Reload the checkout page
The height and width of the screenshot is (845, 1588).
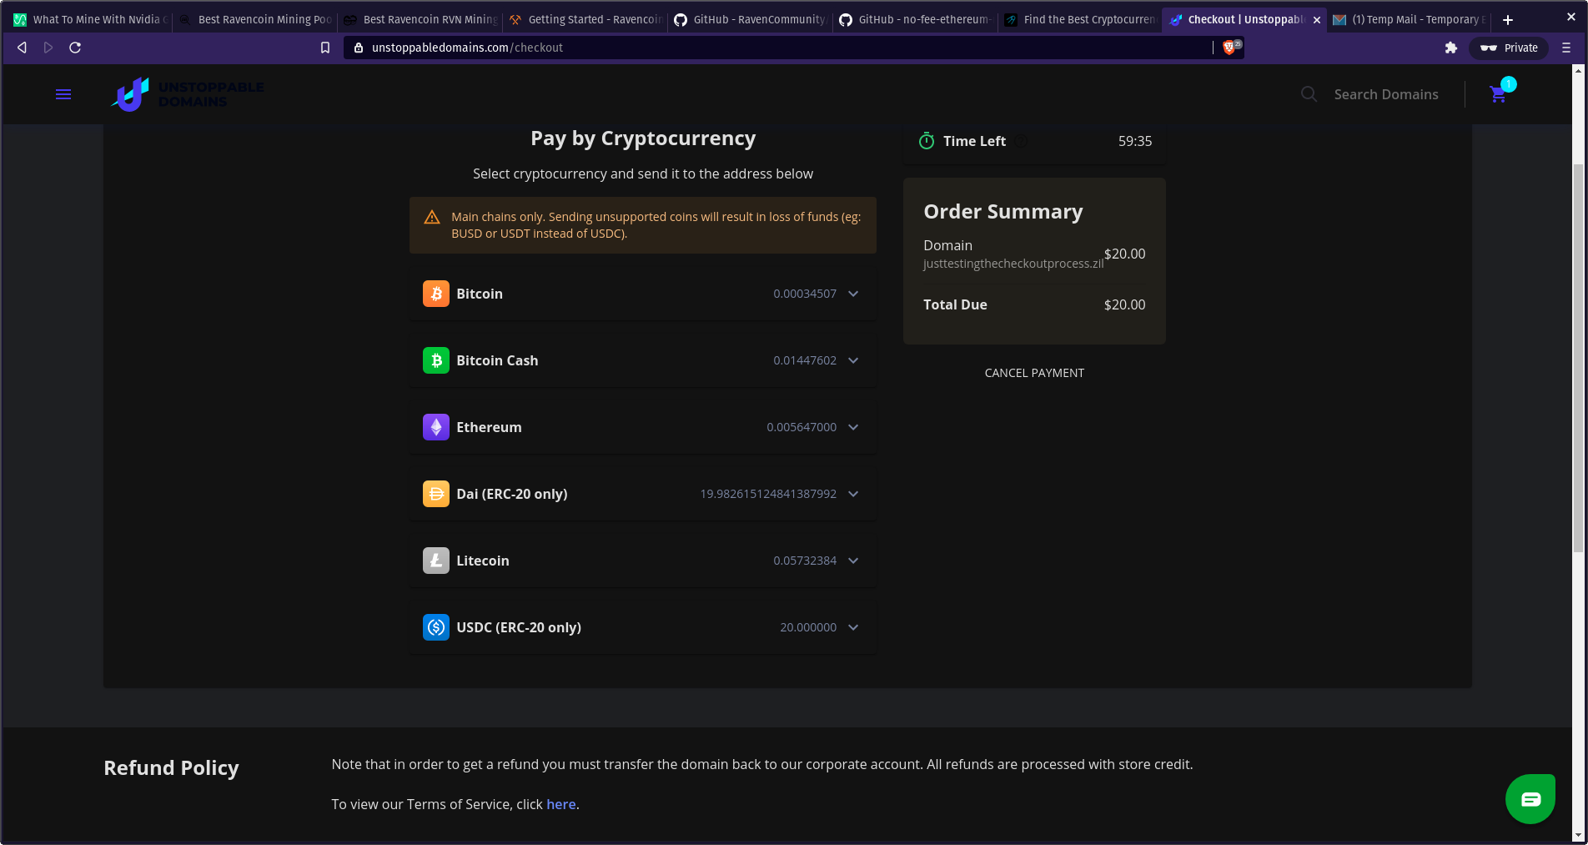click(x=75, y=48)
